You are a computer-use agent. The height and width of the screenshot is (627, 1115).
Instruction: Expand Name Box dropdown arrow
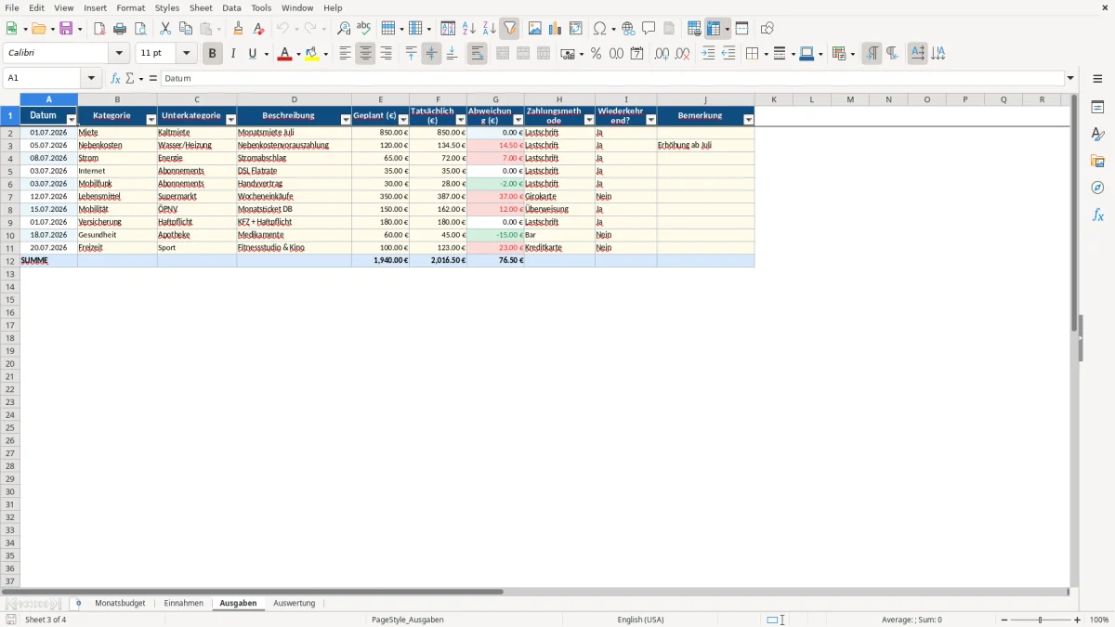[x=91, y=79]
